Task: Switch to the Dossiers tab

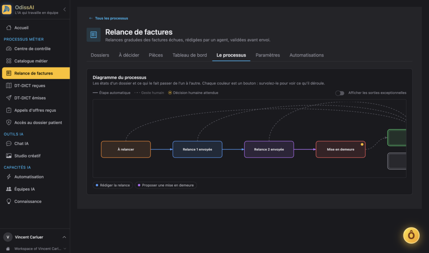Action: coord(100,55)
